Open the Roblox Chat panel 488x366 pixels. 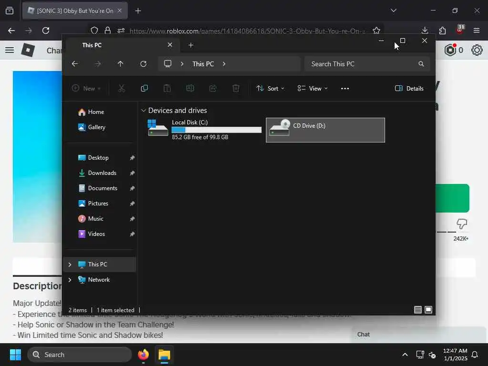click(x=418, y=335)
